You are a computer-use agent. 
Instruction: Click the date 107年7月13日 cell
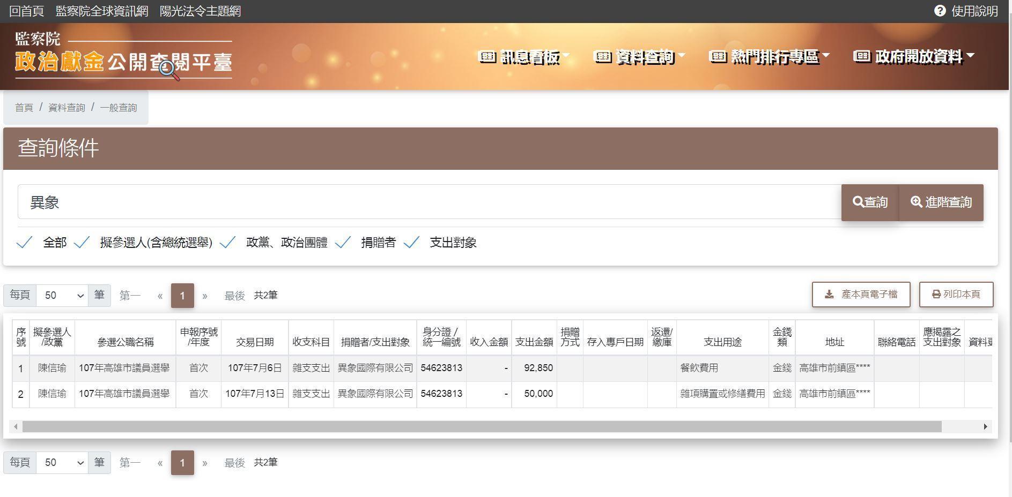[x=255, y=394]
